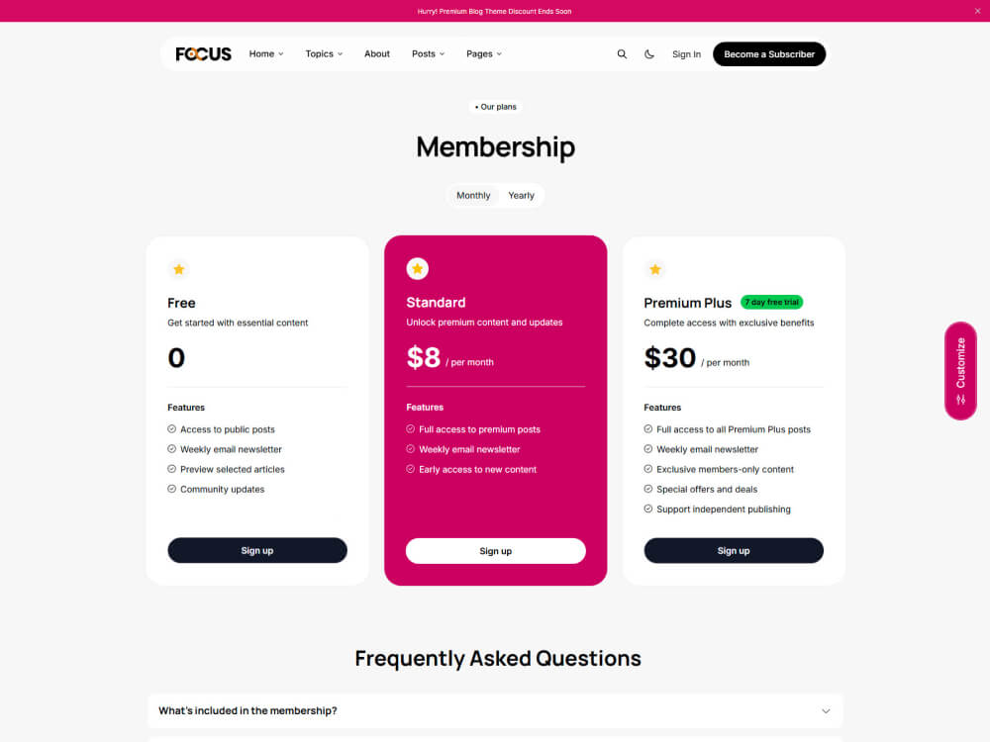
Task: Open the Customize panel via the pink side tab
Action: coord(960,370)
